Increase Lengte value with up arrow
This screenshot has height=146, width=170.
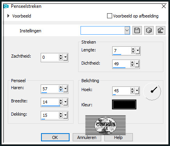click(x=133, y=49)
